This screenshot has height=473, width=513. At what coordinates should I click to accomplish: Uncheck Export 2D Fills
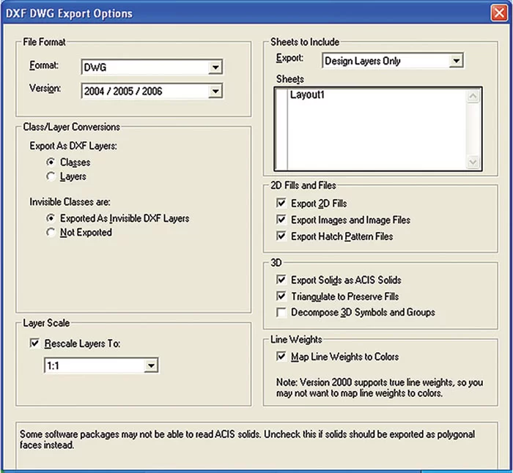(x=281, y=203)
